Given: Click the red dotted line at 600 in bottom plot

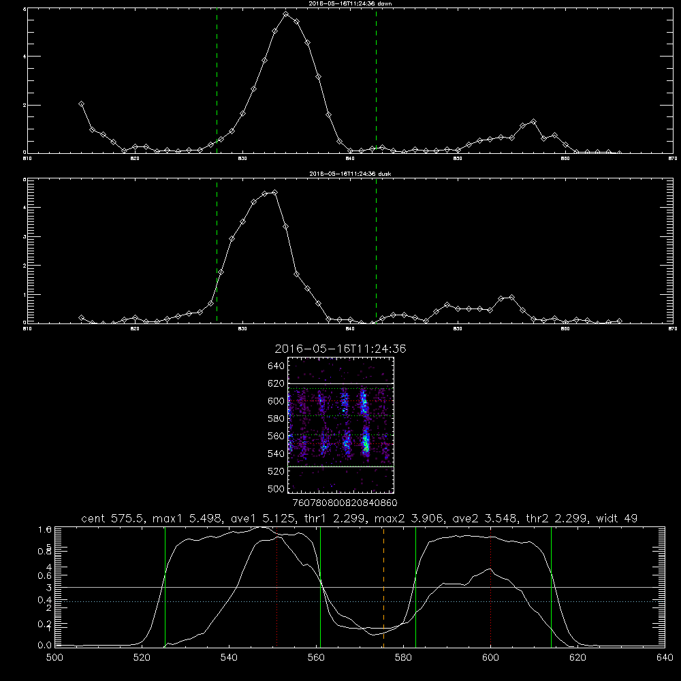Looking at the screenshot, I should point(490,587).
